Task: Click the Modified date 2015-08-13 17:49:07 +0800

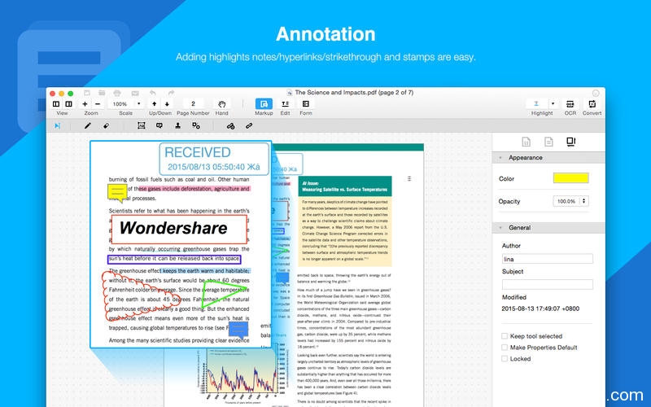Action: (x=540, y=309)
